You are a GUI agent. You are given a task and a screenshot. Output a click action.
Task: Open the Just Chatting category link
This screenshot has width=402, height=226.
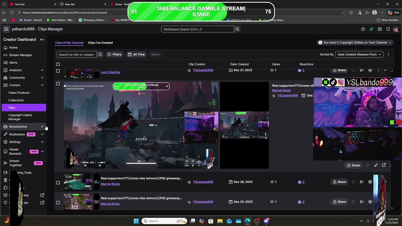pyautogui.click(x=111, y=72)
